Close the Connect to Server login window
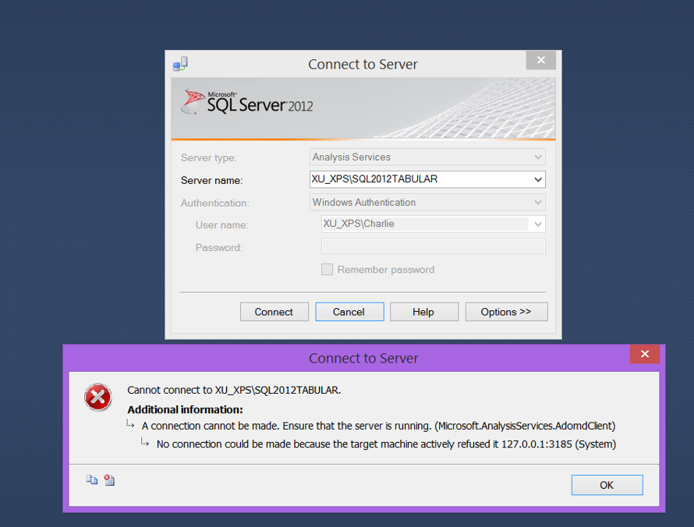Image resolution: width=694 pixels, height=527 pixels. [x=541, y=60]
